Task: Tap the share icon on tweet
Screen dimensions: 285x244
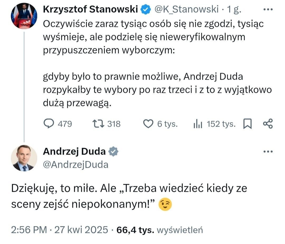Action: [x=268, y=123]
